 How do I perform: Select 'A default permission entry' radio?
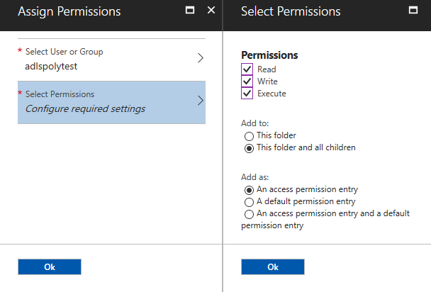249,202
